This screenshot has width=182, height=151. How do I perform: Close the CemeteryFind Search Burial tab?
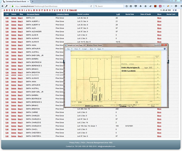point(28,2)
